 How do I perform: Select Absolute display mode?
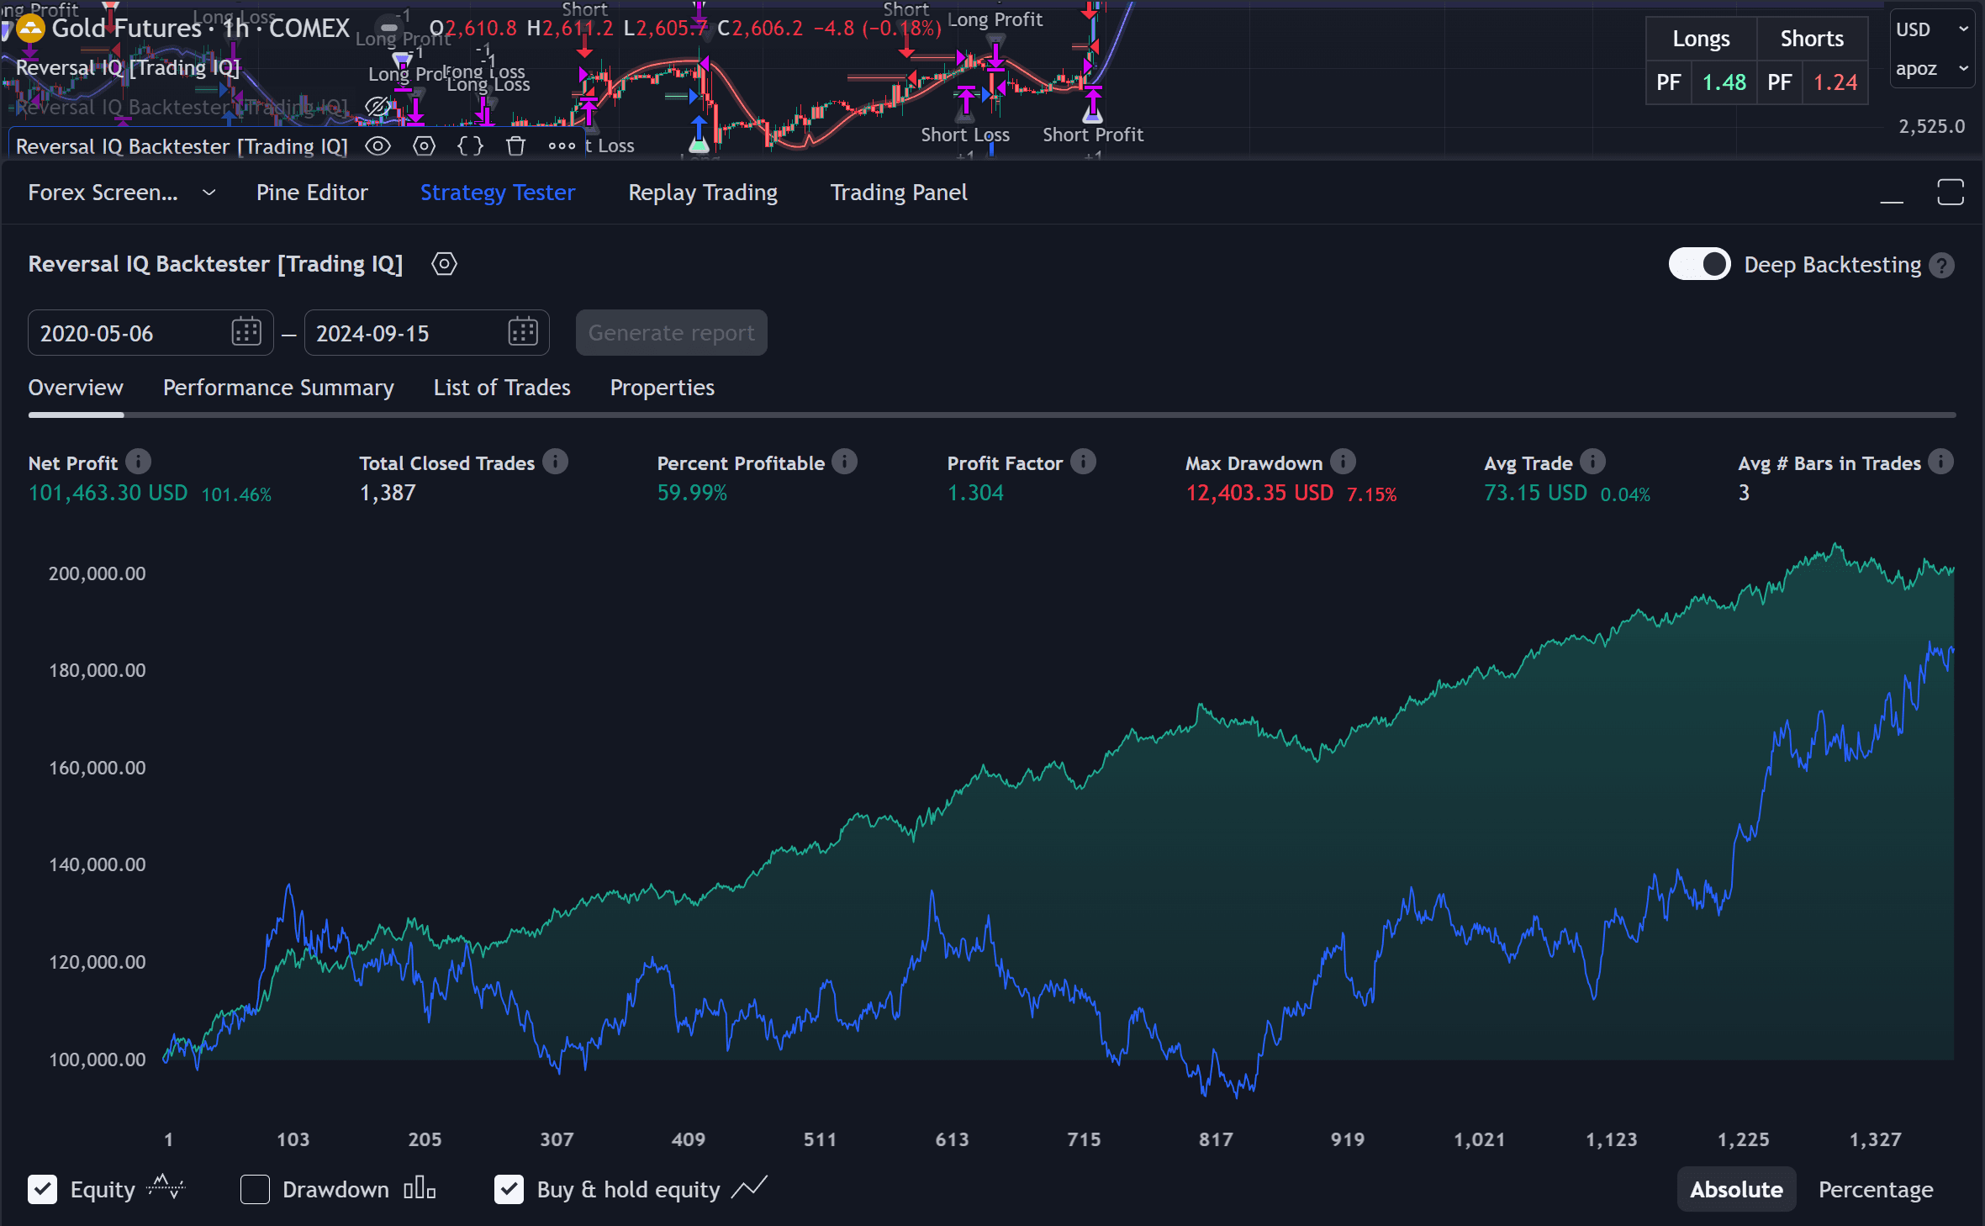(1736, 1189)
